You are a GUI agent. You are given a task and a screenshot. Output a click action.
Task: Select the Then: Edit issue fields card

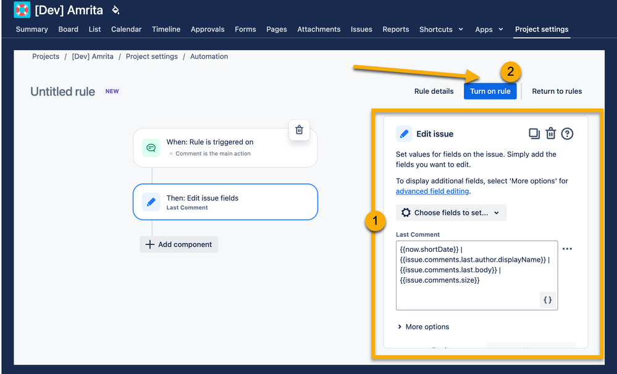coord(225,202)
